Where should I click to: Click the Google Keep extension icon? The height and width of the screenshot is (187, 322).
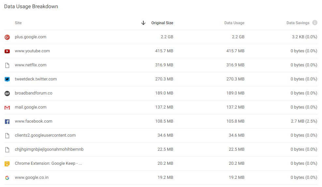7,164
